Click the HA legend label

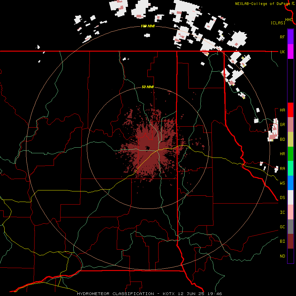[x=282, y=110]
